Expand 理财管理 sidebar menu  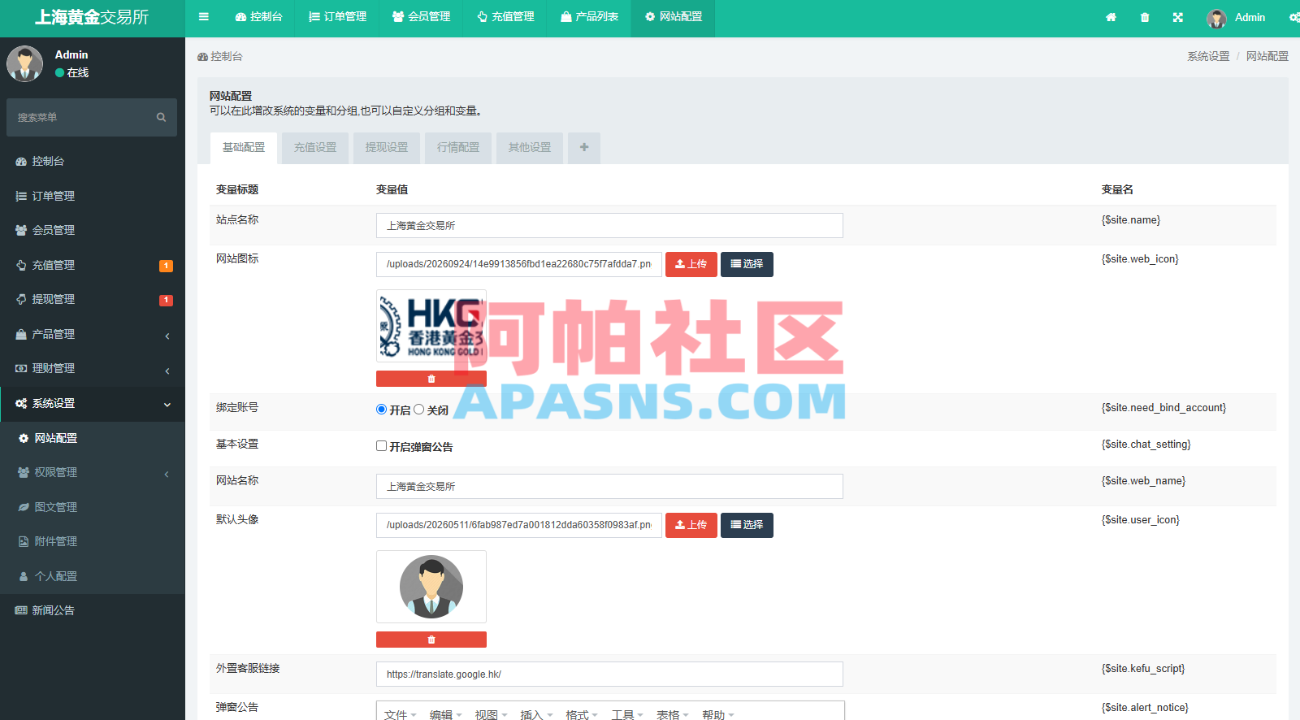[x=93, y=368]
